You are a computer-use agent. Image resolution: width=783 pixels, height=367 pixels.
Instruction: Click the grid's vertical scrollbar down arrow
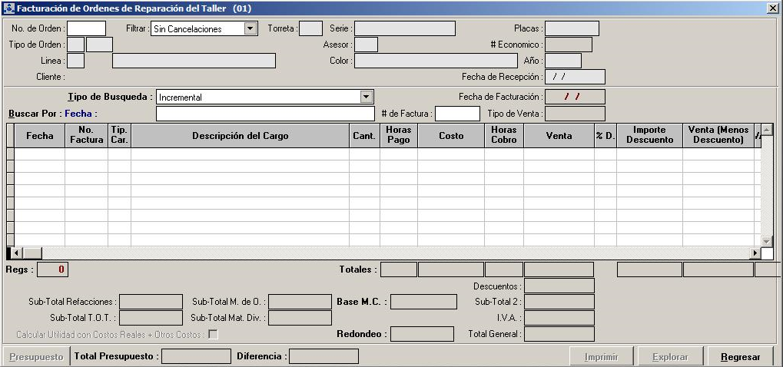click(766, 241)
